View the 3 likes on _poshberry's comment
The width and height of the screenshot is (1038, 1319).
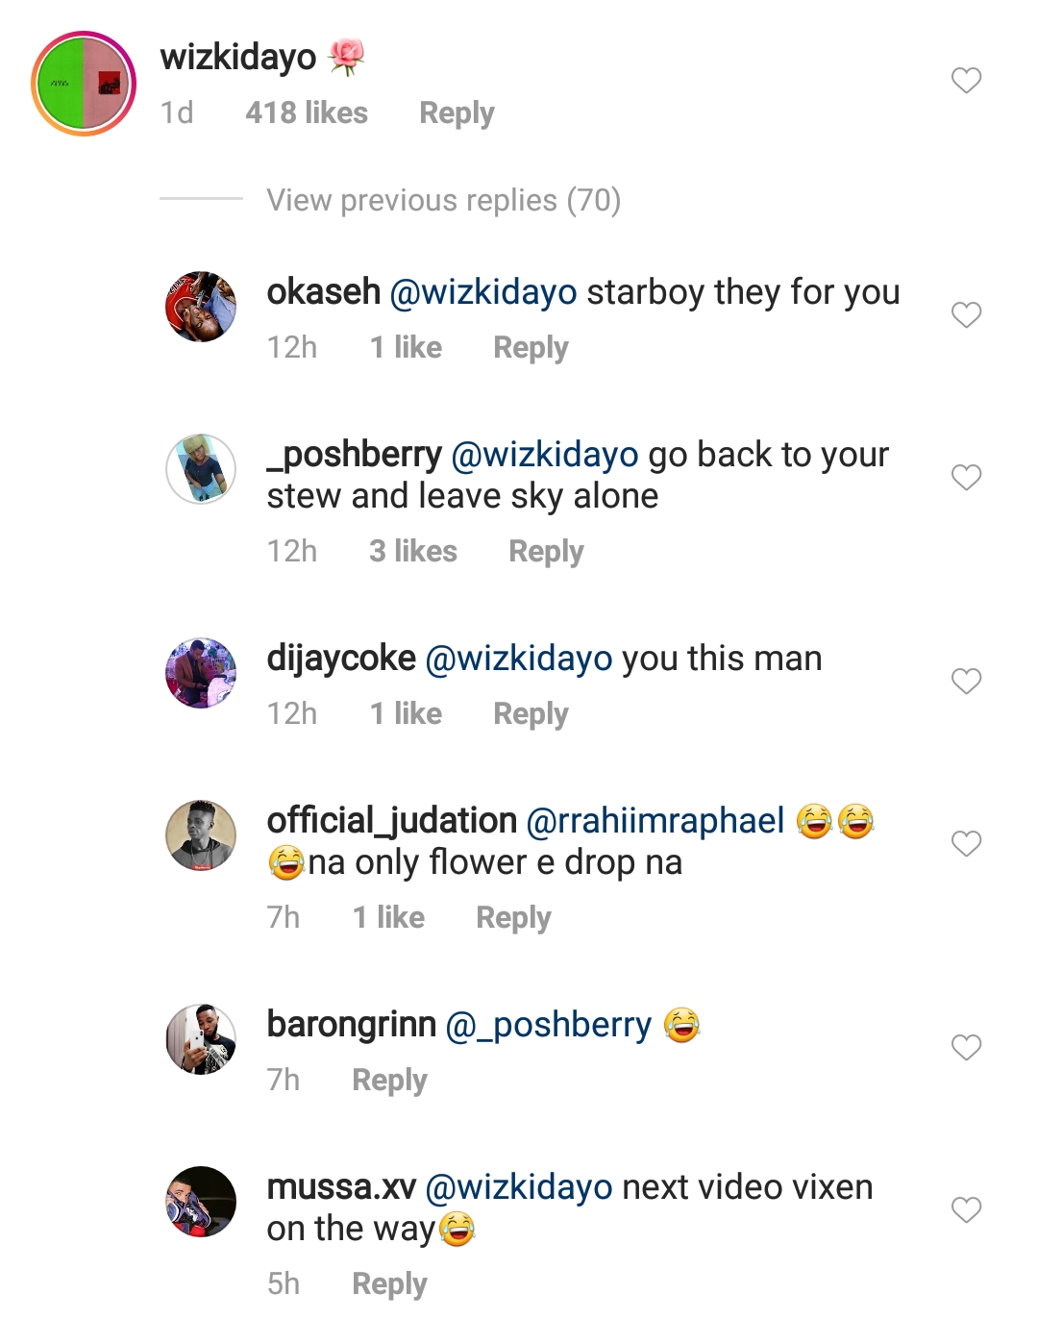(413, 552)
